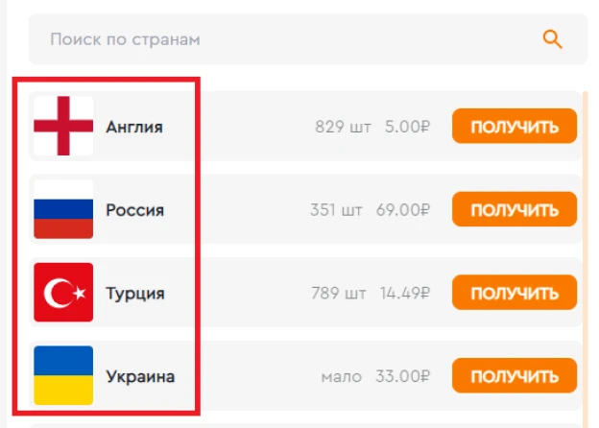Click ПОЛУЧИТЬ for Украина
This screenshot has width=599, height=428.
(x=515, y=375)
